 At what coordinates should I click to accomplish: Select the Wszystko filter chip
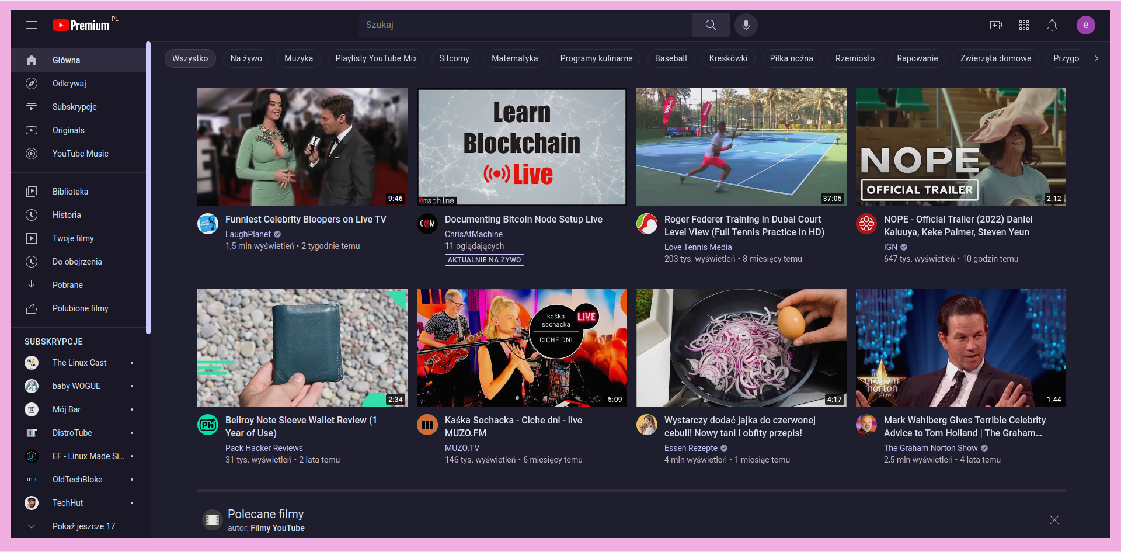pyautogui.click(x=190, y=58)
